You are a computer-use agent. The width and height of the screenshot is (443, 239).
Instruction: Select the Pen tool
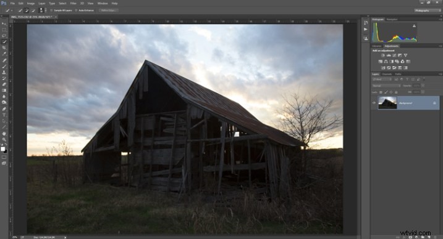coord(4,109)
